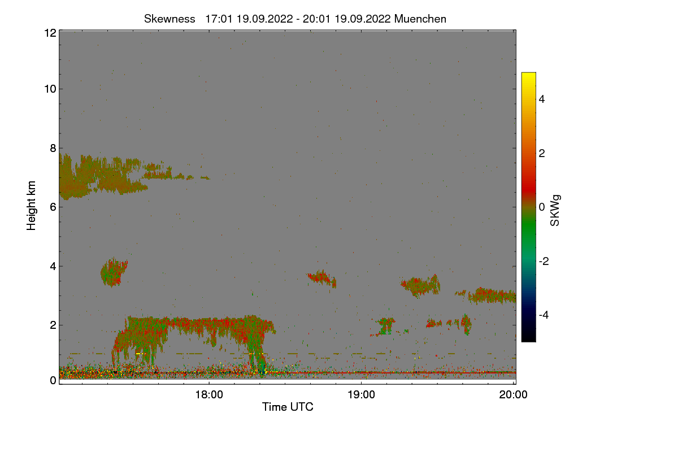This screenshot has width=678, height=452.
Task: Click the SKWg colorbar label
Action: click(555, 210)
